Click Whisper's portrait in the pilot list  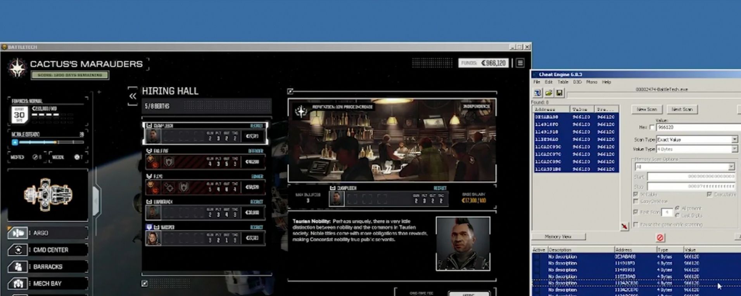[x=153, y=238]
